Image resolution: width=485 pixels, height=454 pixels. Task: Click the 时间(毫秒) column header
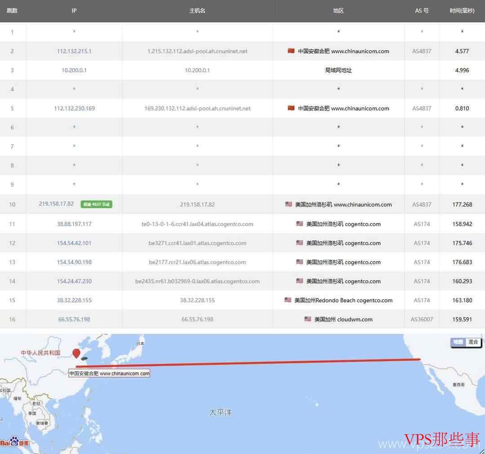[462, 10]
